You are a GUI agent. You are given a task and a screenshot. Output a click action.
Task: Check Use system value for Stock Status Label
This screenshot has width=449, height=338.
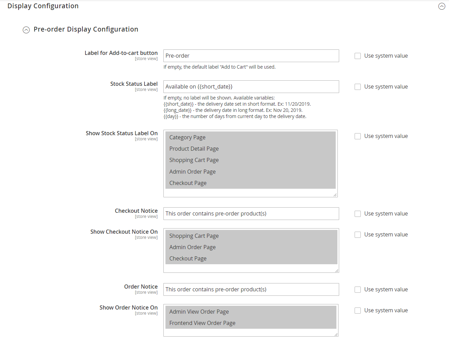[x=358, y=87]
